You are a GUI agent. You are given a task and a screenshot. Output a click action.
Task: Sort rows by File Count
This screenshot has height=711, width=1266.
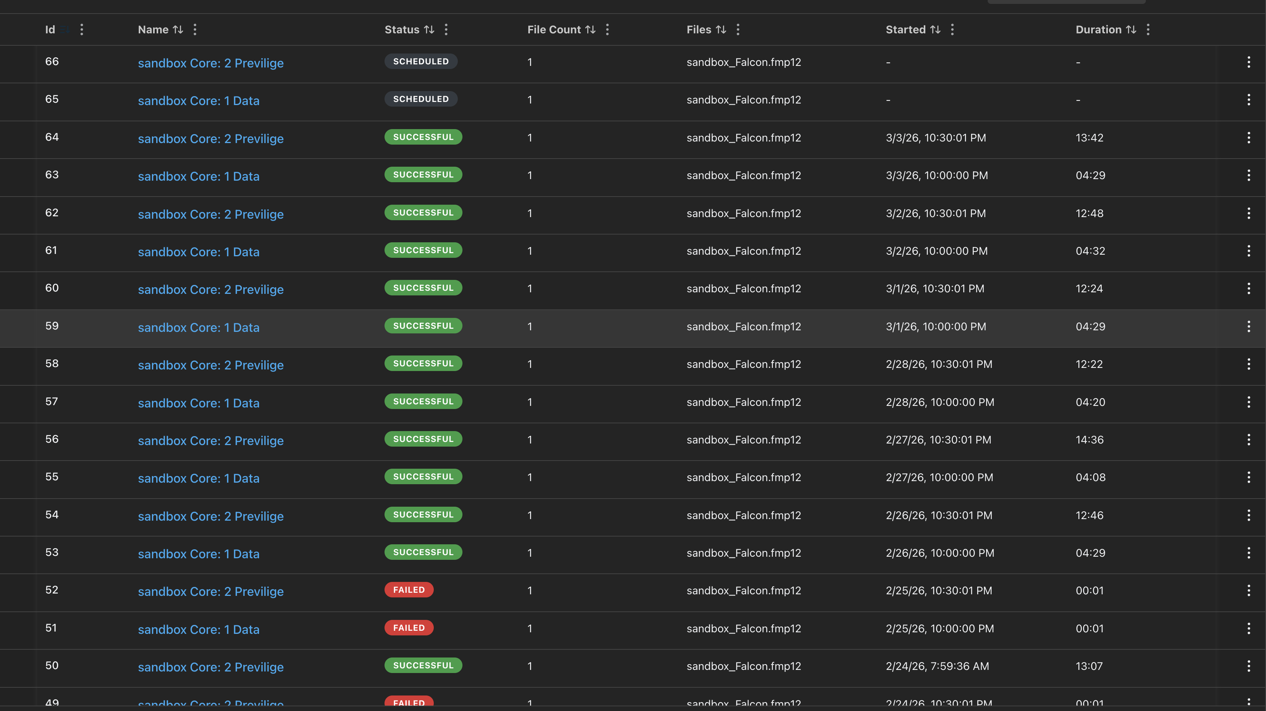pos(590,29)
